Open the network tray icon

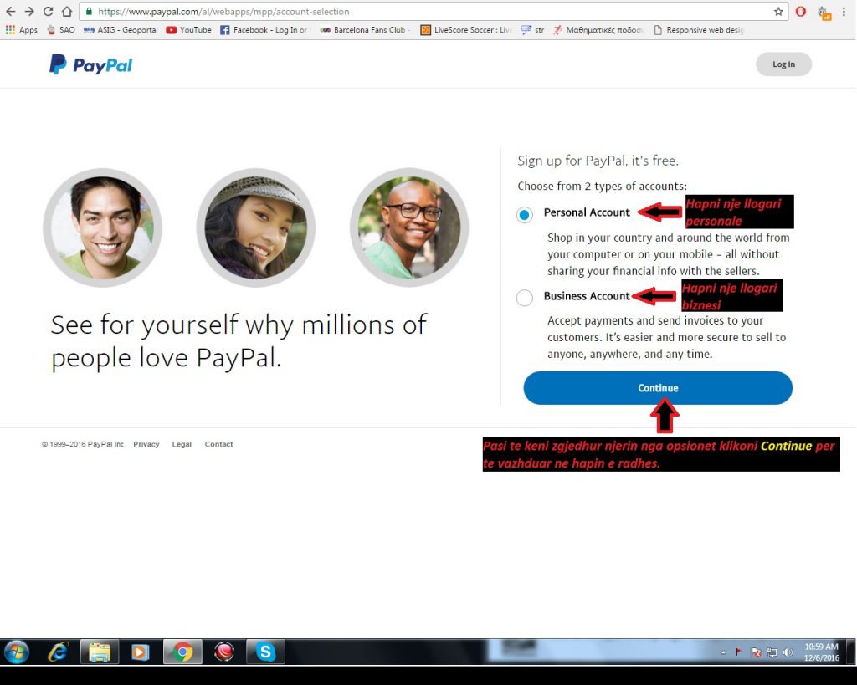pos(772,652)
